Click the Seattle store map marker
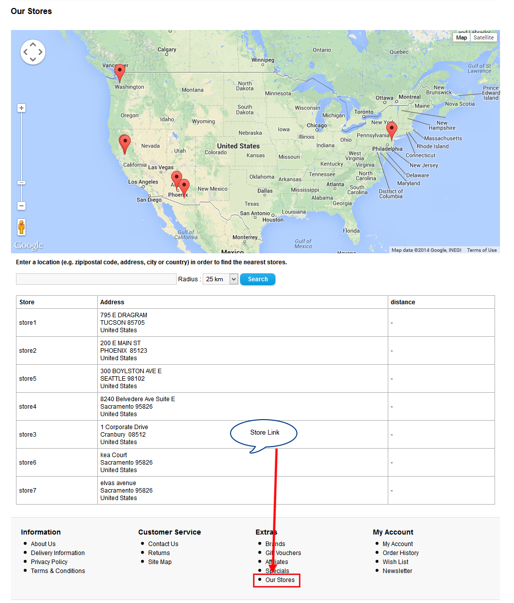Viewport: 514px width, 603px height. (119, 73)
